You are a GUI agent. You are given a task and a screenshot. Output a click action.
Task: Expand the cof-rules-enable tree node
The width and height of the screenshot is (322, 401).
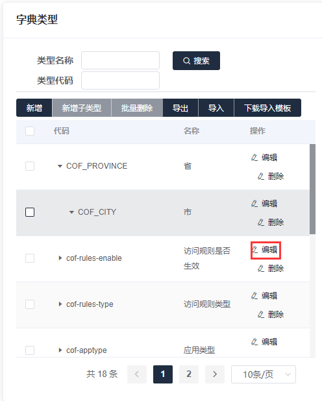click(x=60, y=258)
